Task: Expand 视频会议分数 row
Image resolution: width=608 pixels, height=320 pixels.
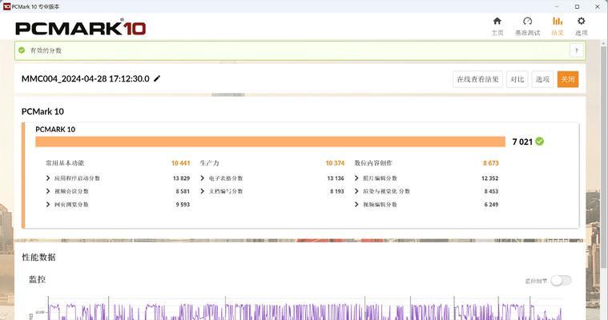Action: pos(48,191)
